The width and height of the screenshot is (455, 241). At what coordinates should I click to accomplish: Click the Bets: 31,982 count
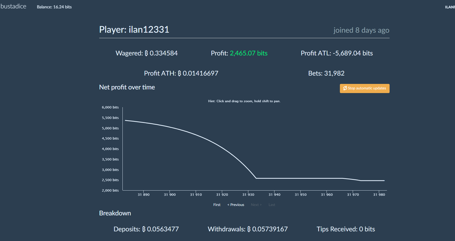click(326, 73)
